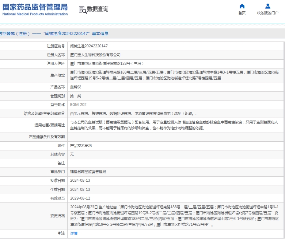Click the 型号规格 row label
The width and height of the screenshot is (285, 240).
coord(57,105)
